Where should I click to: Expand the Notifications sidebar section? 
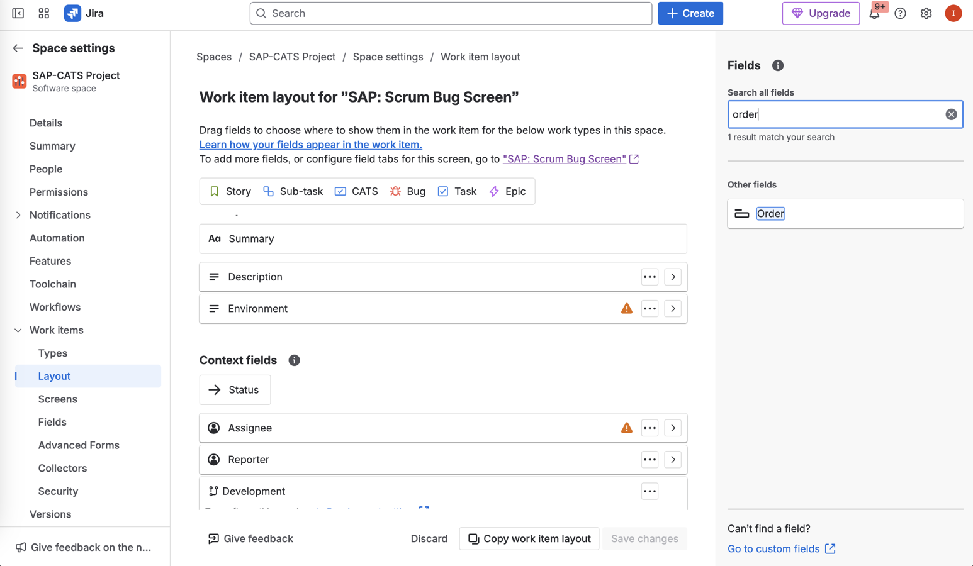18,215
